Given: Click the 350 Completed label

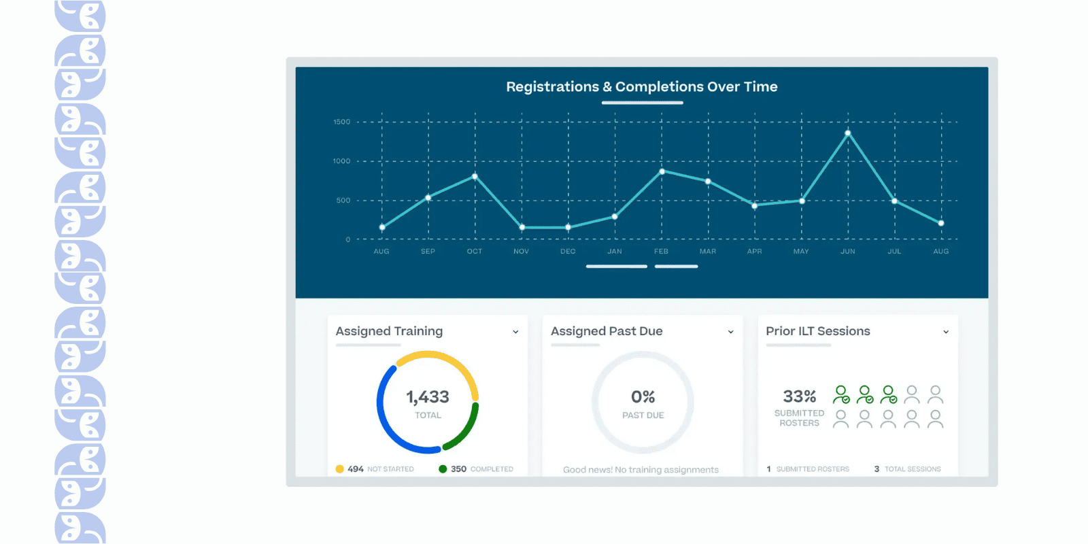Looking at the screenshot, I should click(482, 469).
